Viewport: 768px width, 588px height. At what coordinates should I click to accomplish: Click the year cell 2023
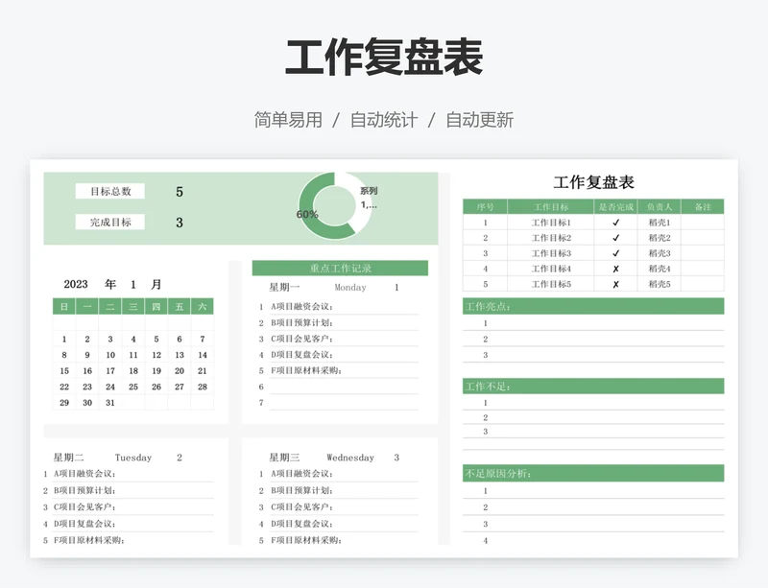pyautogui.click(x=76, y=284)
